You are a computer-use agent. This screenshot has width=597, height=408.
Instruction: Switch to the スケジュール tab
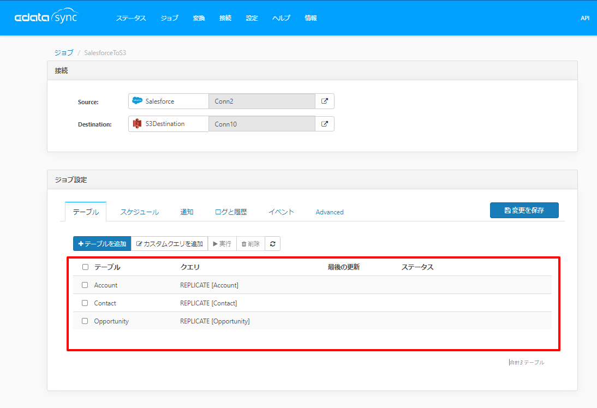pyautogui.click(x=139, y=212)
